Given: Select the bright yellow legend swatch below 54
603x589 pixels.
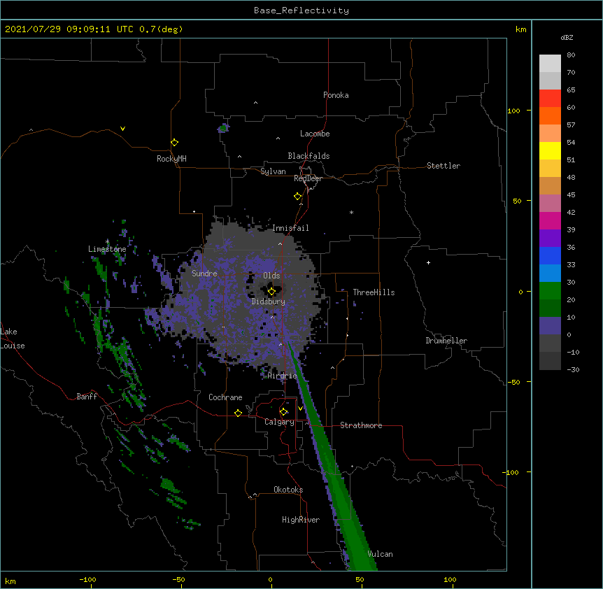Looking at the screenshot, I should pos(550,150).
